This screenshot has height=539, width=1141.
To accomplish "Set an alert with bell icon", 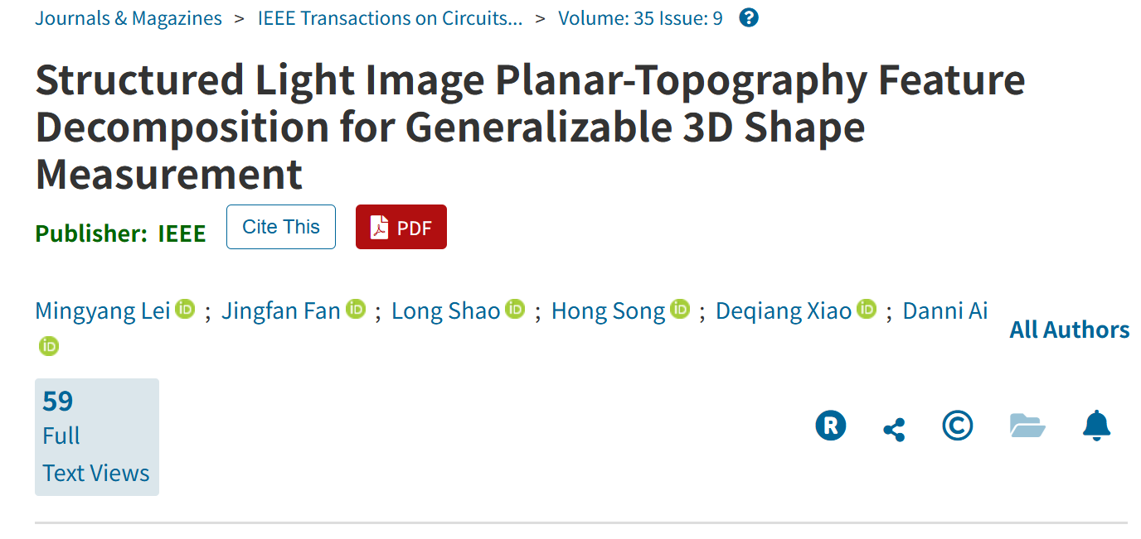I will 1096,426.
